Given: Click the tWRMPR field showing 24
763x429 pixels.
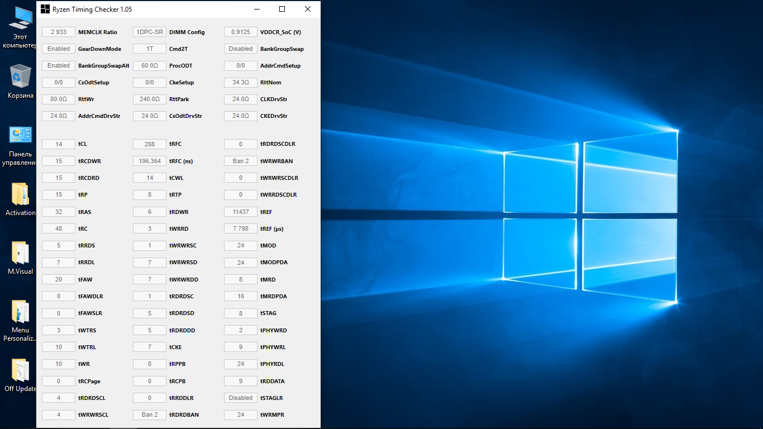Looking at the screenshot, I should point(241,415).
